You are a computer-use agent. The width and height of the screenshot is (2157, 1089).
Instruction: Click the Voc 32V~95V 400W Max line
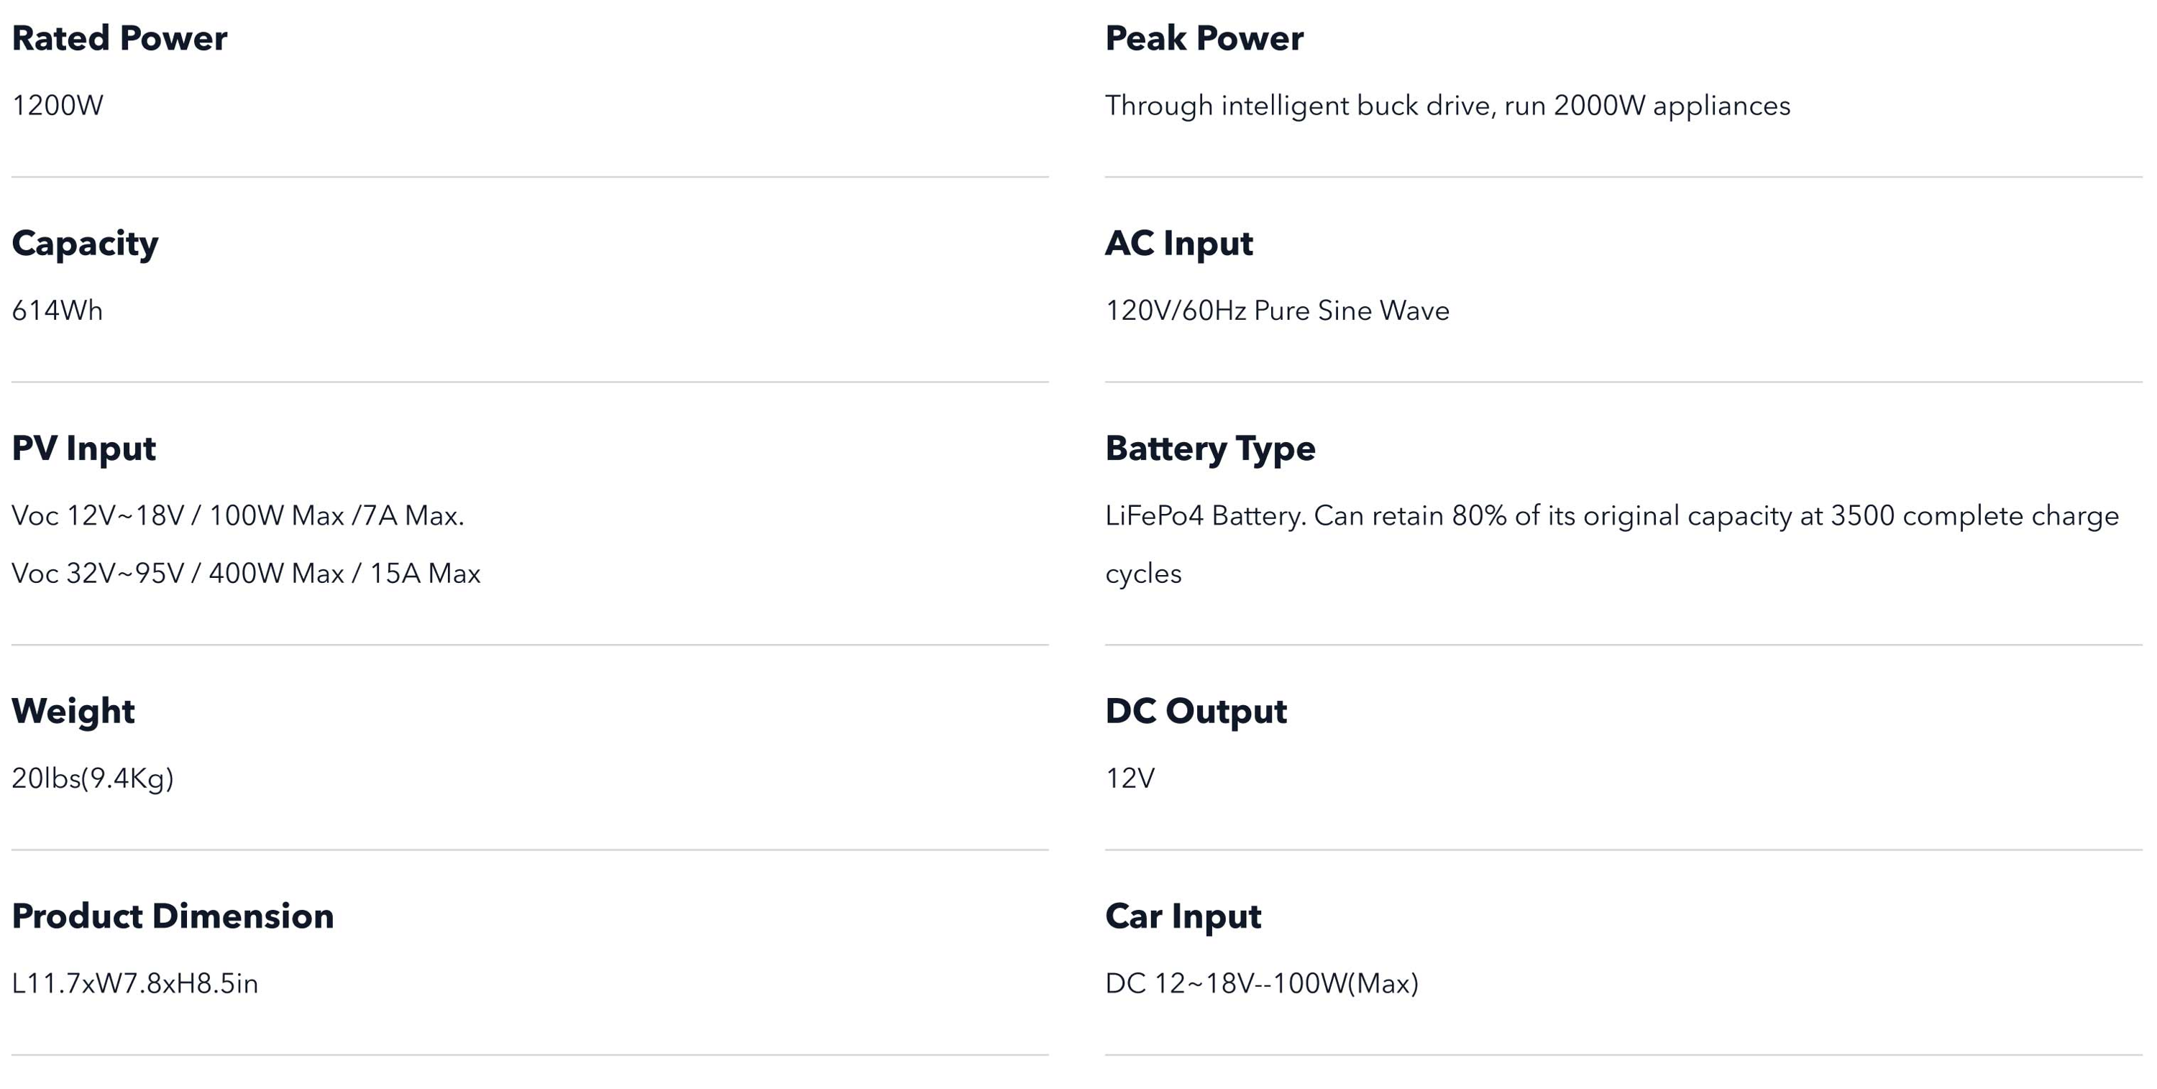coord(246,574)
